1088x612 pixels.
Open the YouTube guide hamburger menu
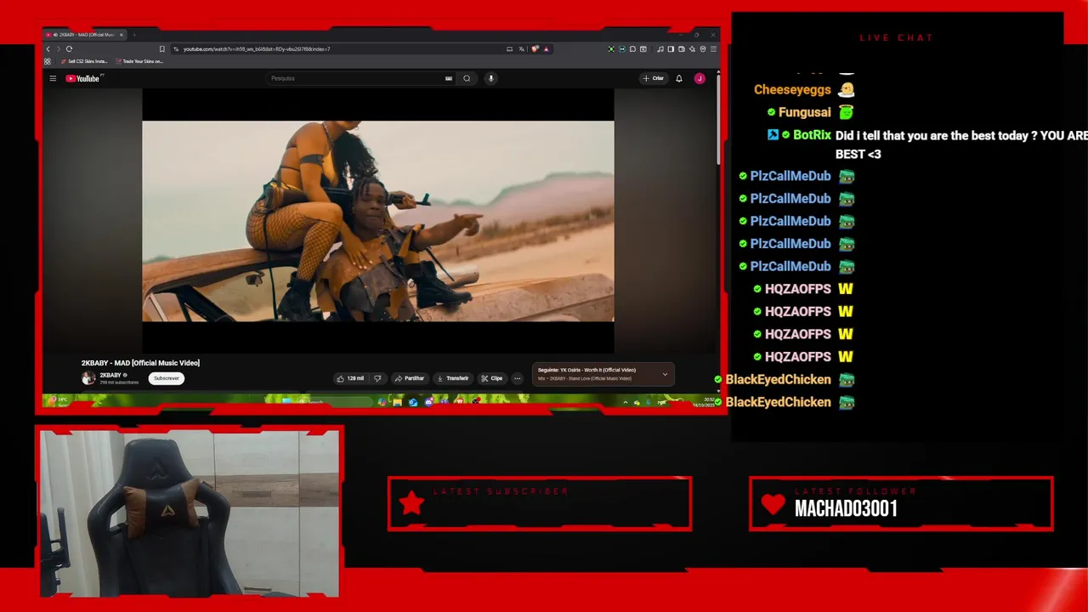coord(53,78)
